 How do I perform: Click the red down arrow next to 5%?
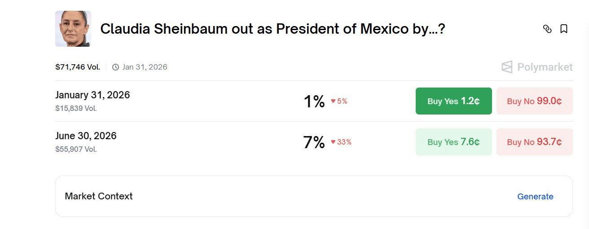coord(333,101)
